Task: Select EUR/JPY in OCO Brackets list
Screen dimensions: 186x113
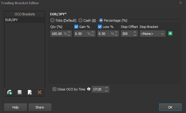Action: coord(24,20)
